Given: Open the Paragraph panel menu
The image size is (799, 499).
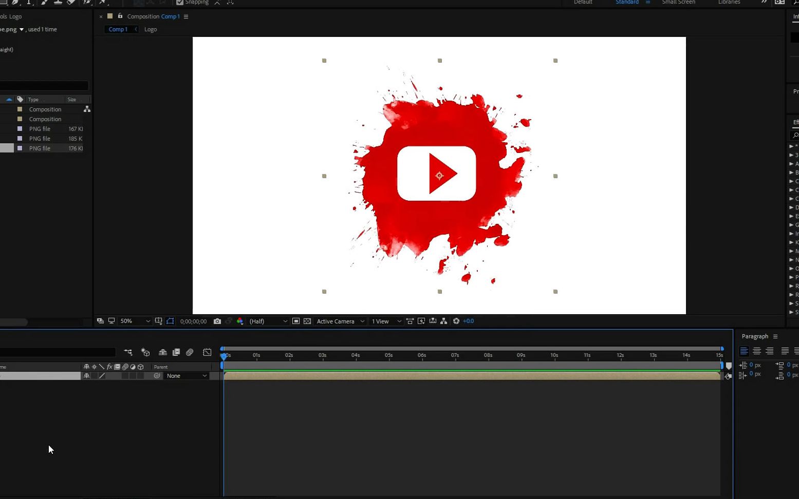Looking at the screenshot, I should [775, 336].
